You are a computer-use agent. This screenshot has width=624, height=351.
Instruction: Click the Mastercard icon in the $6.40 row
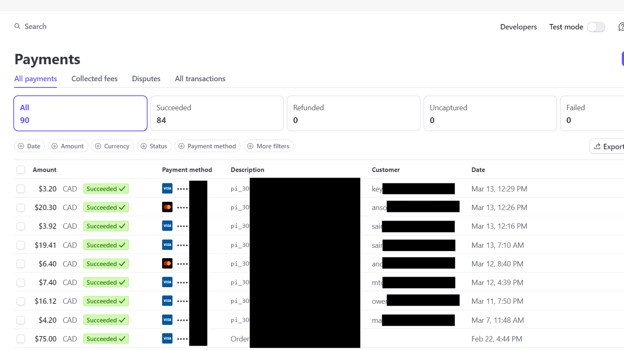pos(167,264)
